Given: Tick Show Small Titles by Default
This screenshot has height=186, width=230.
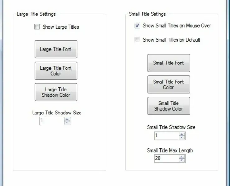Looking at the screenshot, I should [x=137, y=40].
